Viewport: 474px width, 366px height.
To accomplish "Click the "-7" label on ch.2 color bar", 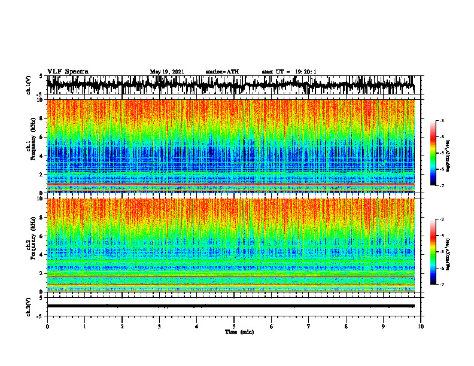I will 442,285.
